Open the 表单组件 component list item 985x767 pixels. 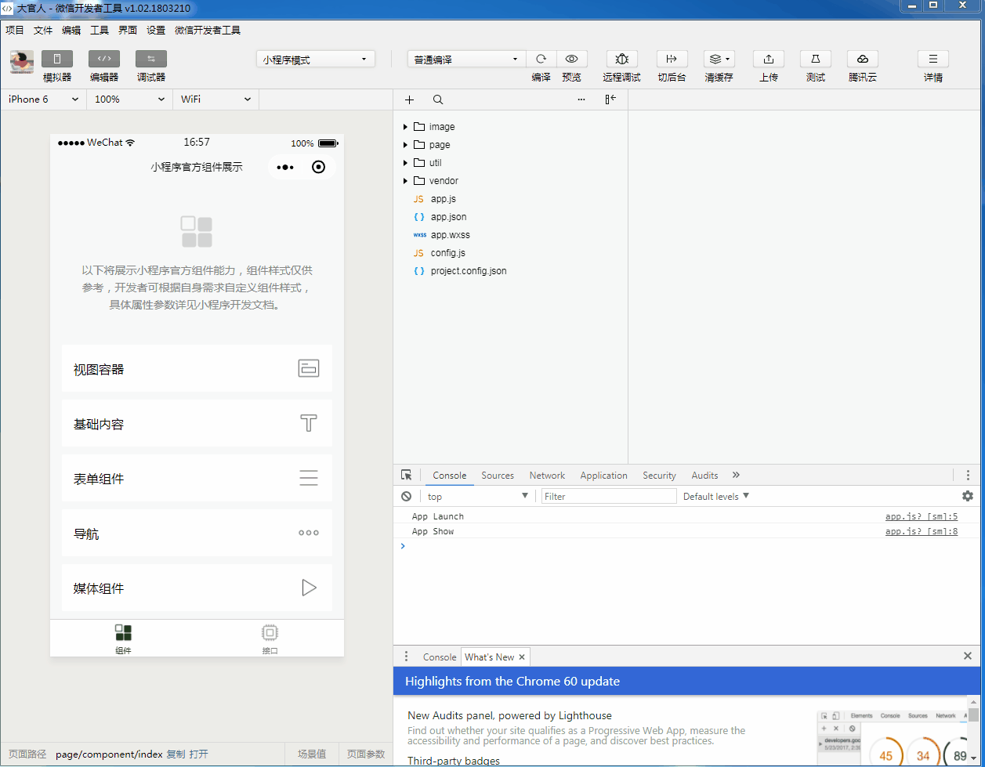(197, 478)
